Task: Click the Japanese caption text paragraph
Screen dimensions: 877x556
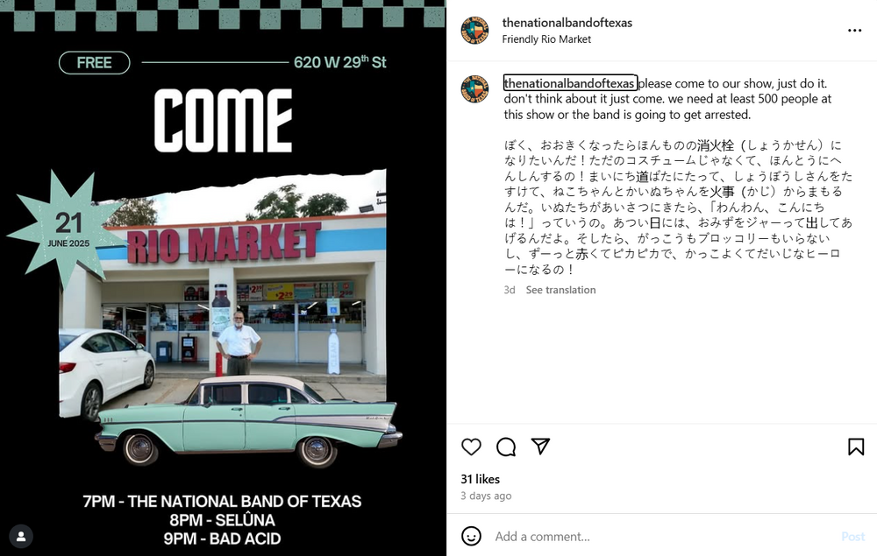Action: click(678, 208)
